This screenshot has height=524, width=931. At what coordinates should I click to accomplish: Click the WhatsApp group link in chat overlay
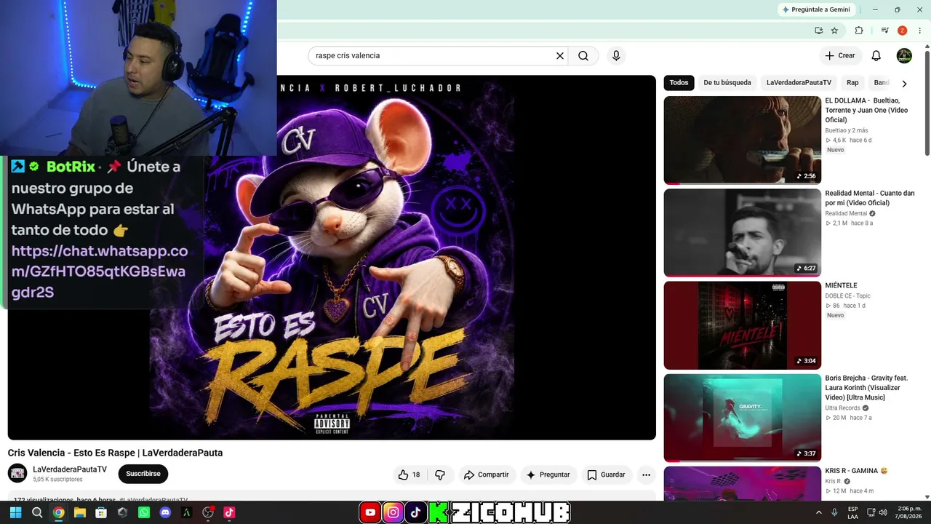click(99, 271)
